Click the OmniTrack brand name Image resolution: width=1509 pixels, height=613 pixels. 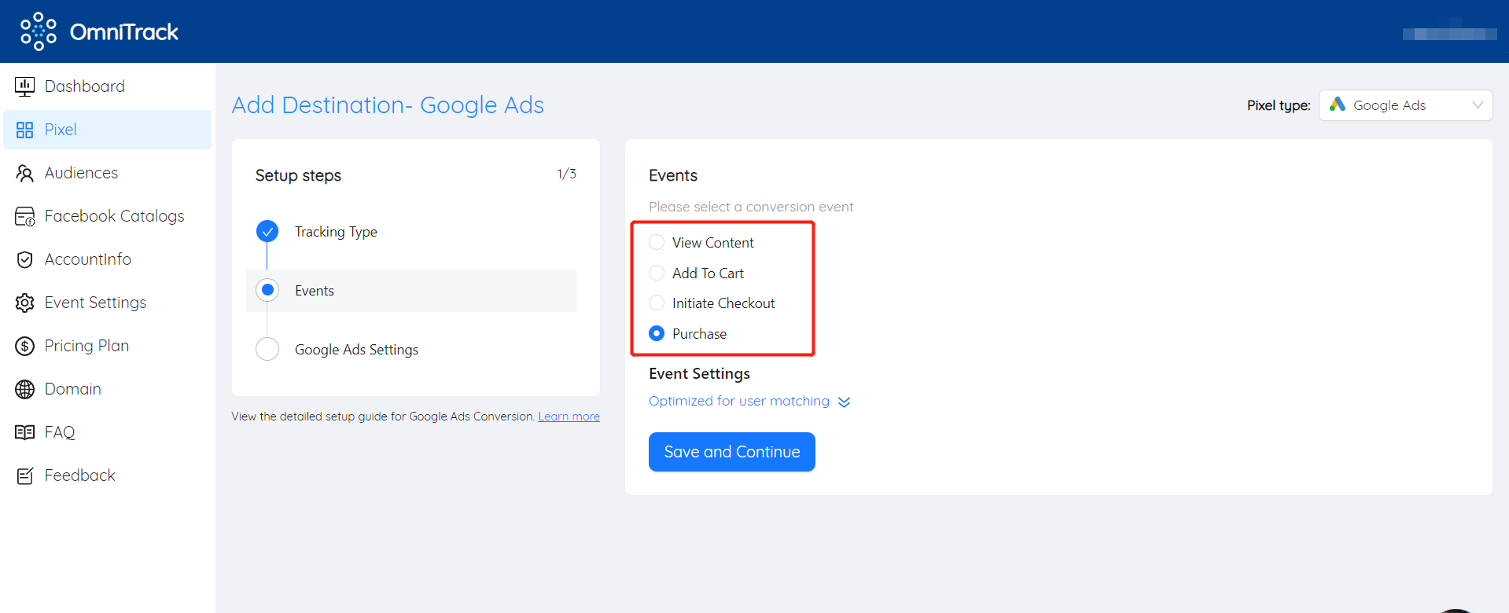pyautogui.click(x=124, y=31)
